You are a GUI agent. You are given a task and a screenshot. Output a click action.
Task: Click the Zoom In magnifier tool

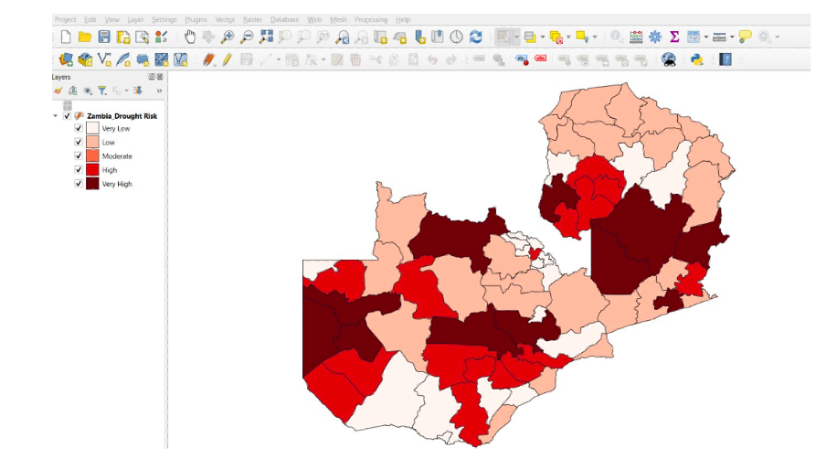(228, 37)
